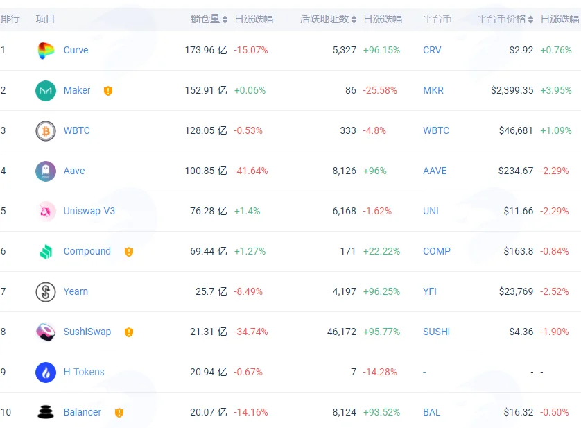Click the 4,197 active addresses for Yearn

344,291
